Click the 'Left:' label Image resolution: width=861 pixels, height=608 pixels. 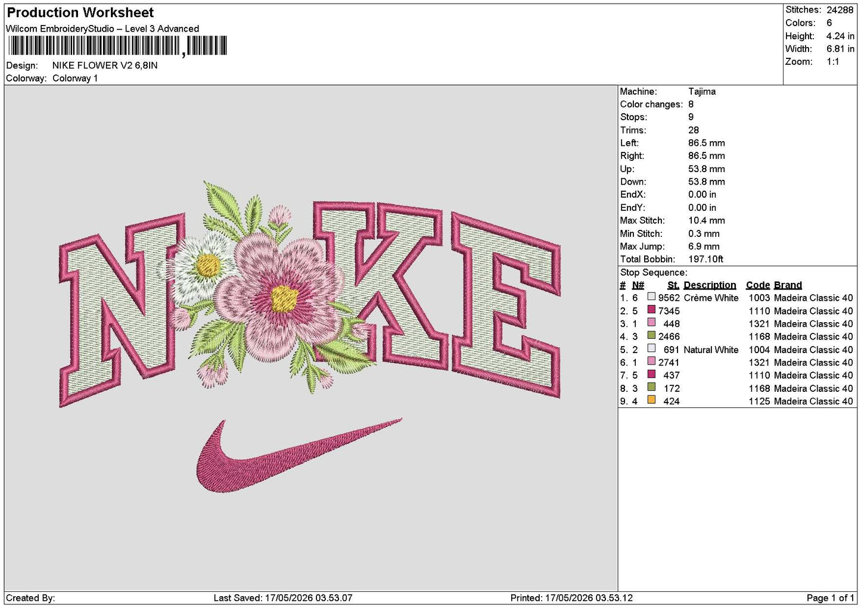pyautogui.click(x=629, y=143)
